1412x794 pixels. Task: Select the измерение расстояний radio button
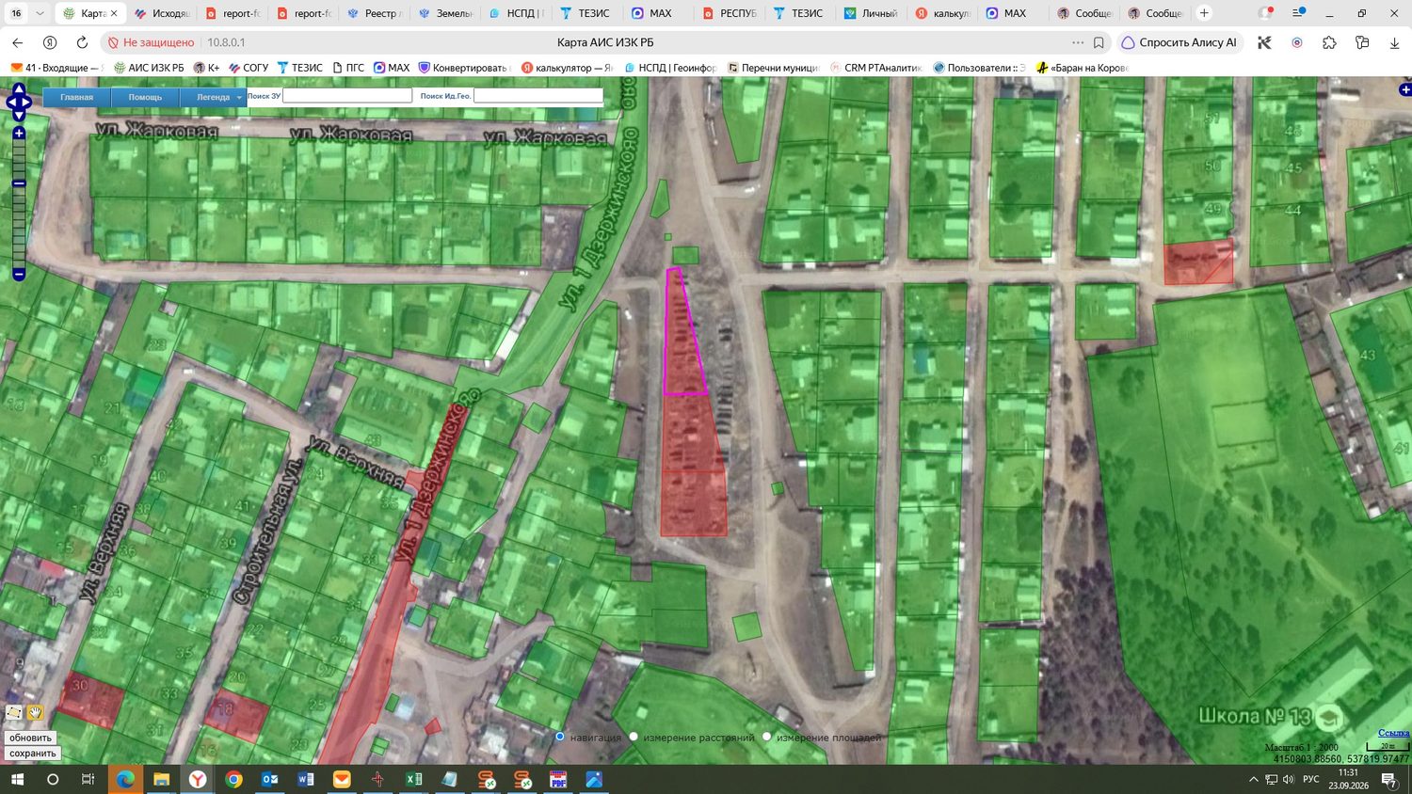pos(634,737)
